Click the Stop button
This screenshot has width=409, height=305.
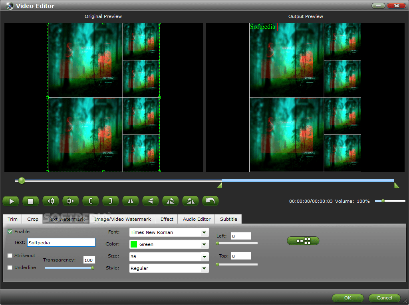(31, 201)
